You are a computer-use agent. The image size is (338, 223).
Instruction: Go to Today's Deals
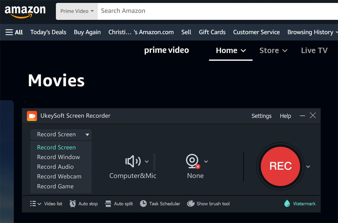48,32
